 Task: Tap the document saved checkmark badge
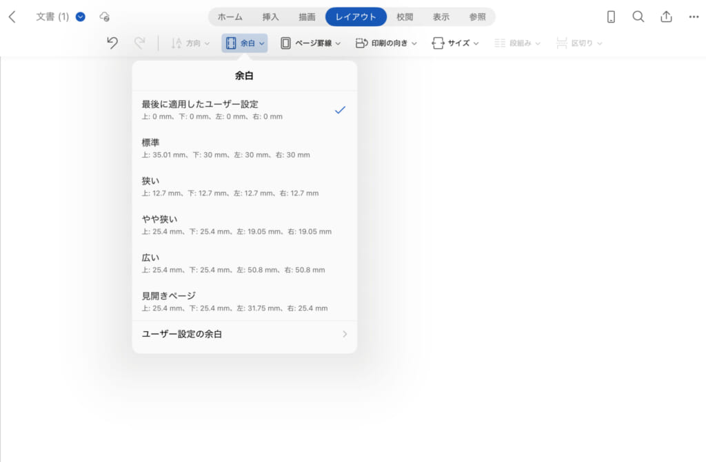coord(80,16)
